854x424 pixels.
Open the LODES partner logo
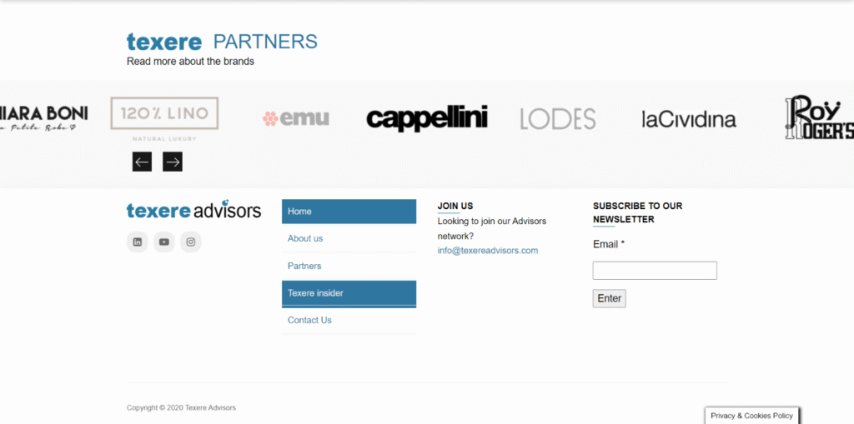tap(558, 118)
